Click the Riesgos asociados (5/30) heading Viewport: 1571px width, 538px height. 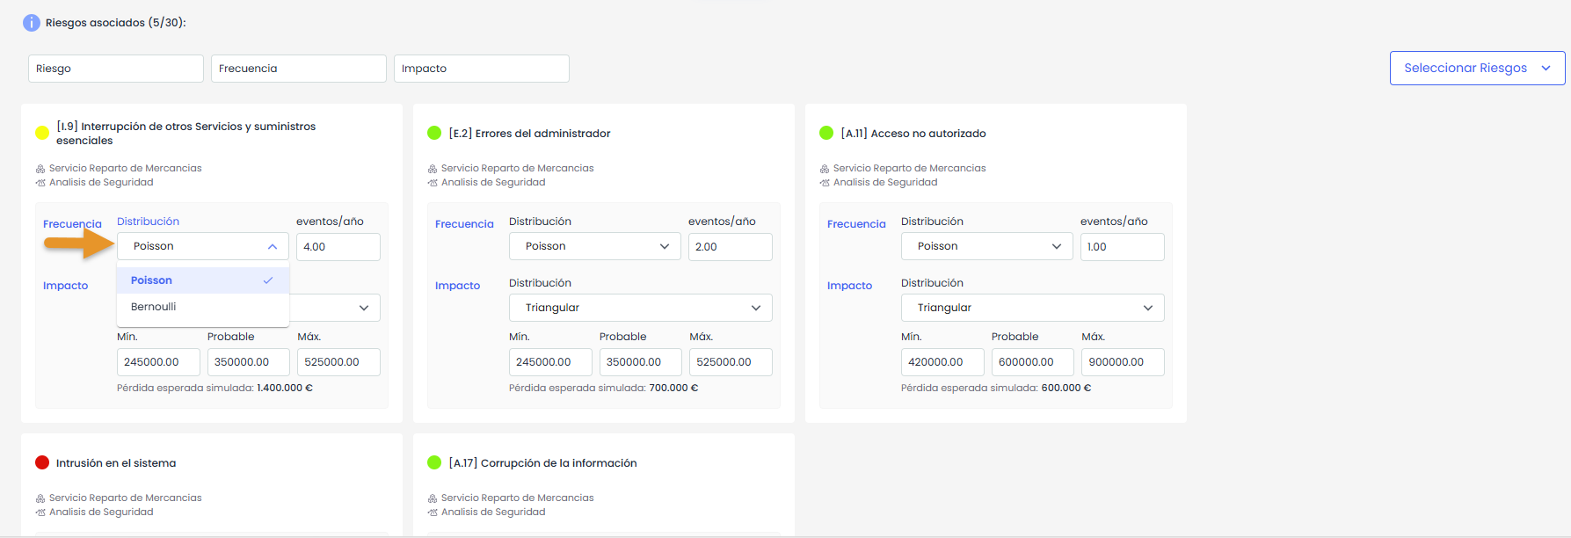click(116, 23)
